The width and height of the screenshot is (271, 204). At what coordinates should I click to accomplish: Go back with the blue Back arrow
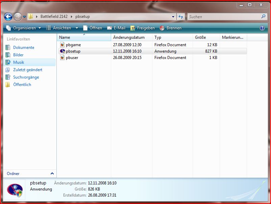point(8,17)
